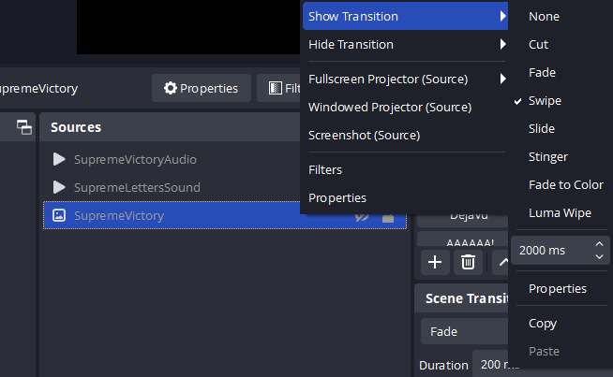Decrease transition duration with down arrow
The width and height of the screenshot is (613, 377).
click(x=599, y=257)
